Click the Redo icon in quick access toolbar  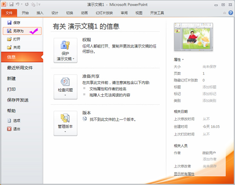point(27,4)
